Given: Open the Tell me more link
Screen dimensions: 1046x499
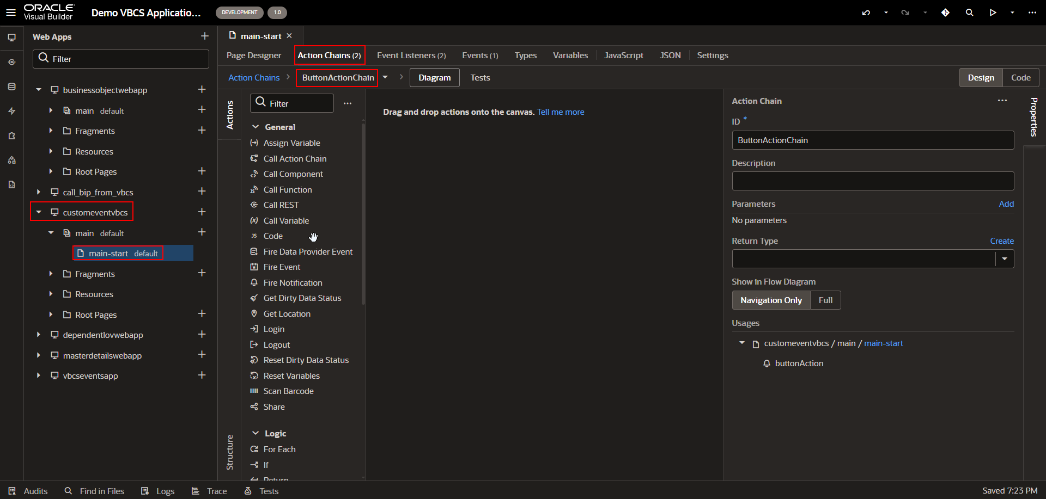Looking at the screenshot, I should click(561, 112).
